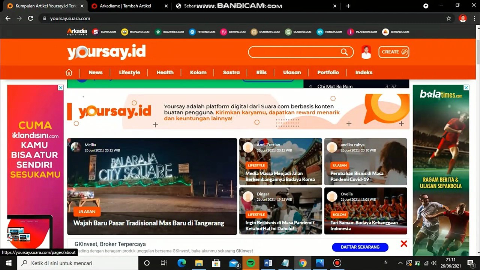Open the Chrome profile avatar

tap(463, 18)
